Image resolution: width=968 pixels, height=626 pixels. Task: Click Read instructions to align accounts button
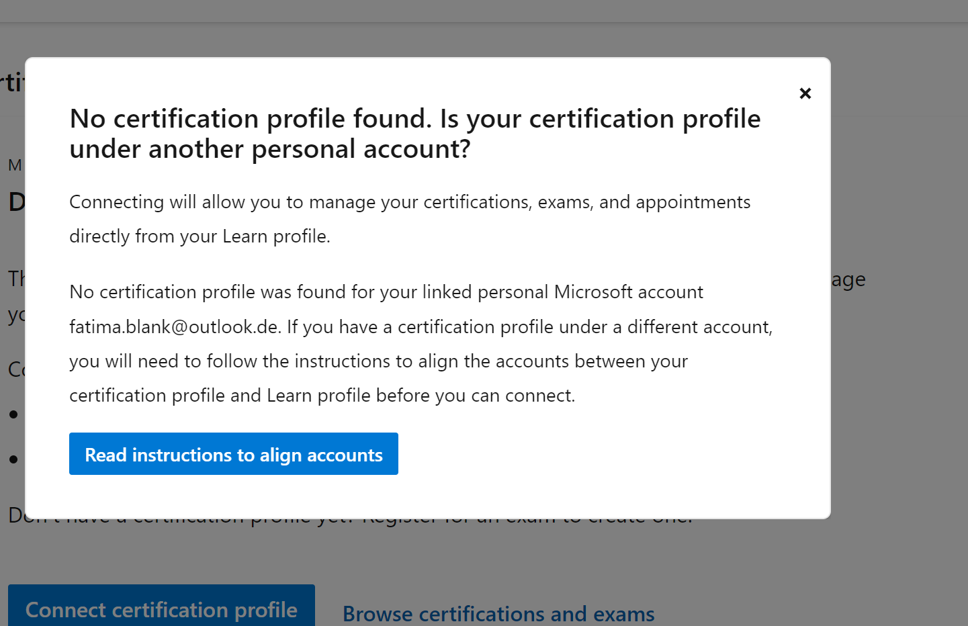(234, 454)
